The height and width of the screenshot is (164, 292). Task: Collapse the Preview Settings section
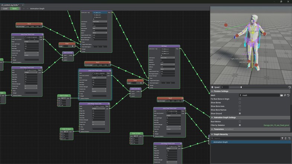coord(212,91)
